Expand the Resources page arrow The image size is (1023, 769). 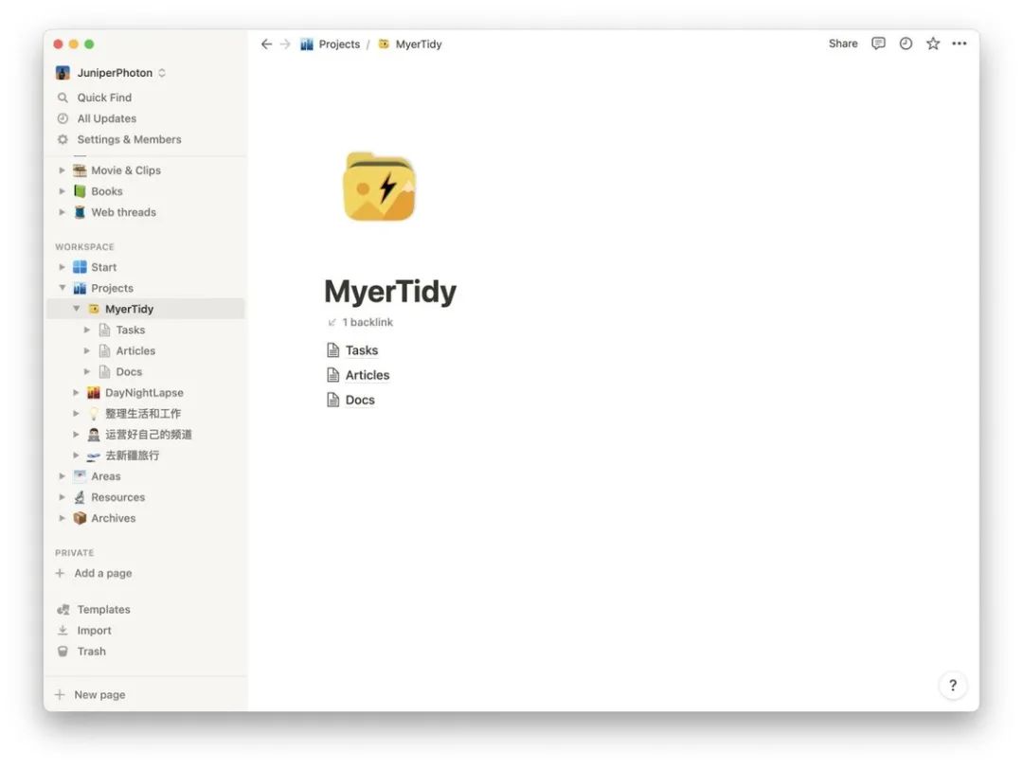tap(62, 497)
